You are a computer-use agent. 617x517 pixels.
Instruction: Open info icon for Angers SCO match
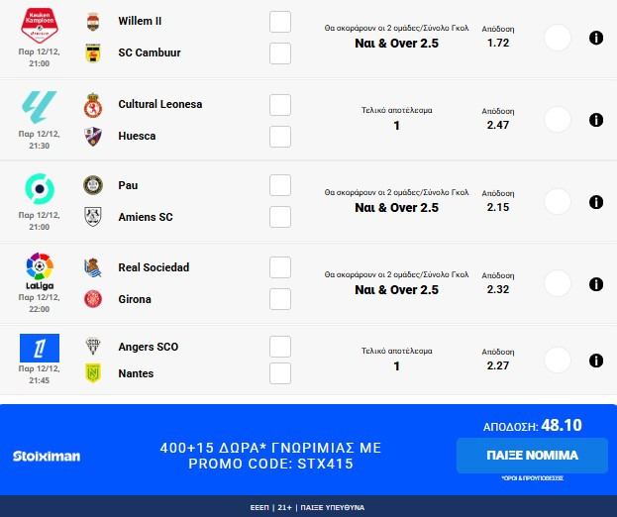[x=596, y=361]
